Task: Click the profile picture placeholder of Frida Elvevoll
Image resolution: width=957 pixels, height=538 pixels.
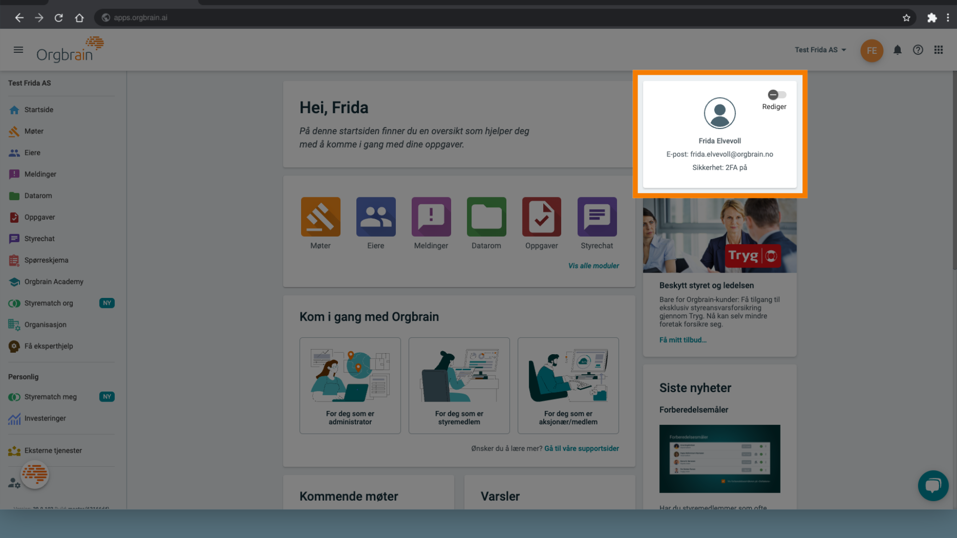Action: click(x=720, y=113)
